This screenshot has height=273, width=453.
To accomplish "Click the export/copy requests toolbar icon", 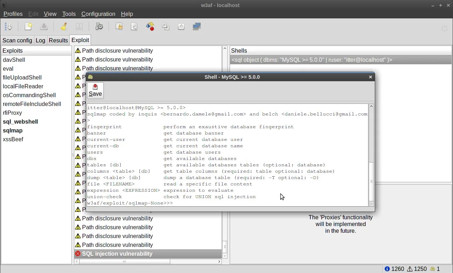I will (x=166, y=26).
